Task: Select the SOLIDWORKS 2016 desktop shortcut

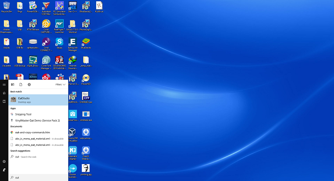Action: (59, 63)
